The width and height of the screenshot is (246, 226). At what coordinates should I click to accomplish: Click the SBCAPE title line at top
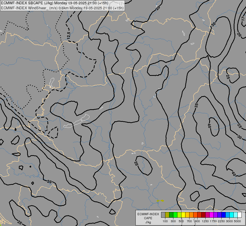pos(55,3)
